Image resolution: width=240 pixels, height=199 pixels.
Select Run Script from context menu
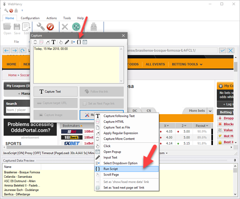coord(113,169)
